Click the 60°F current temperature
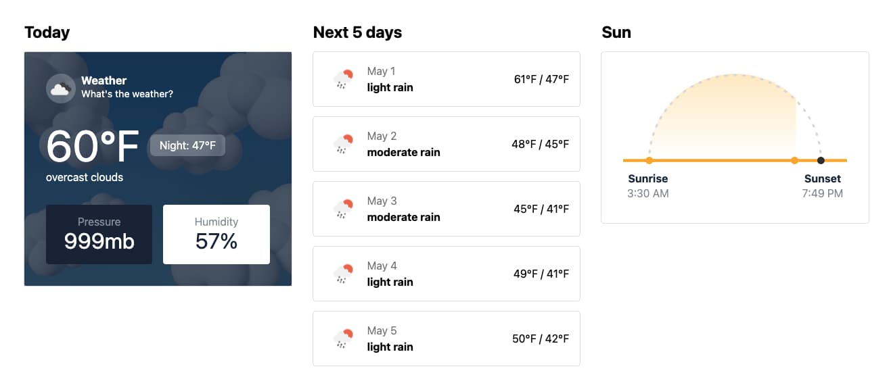This screenshot has height=373, width=889. pyautogui.click(x=93, y=146)
